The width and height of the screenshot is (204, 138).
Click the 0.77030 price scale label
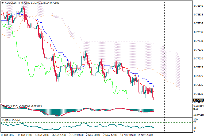(x=198, y=58)
